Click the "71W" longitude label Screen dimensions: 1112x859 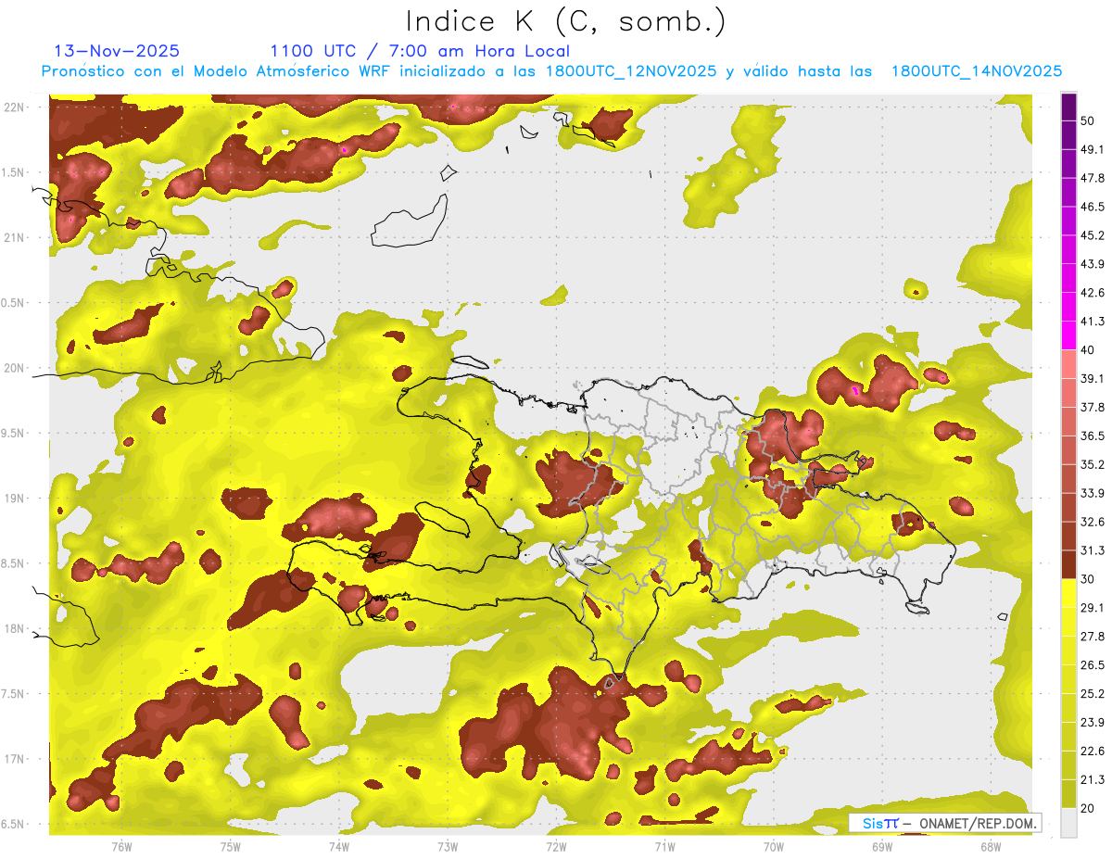tap(664, 846)
